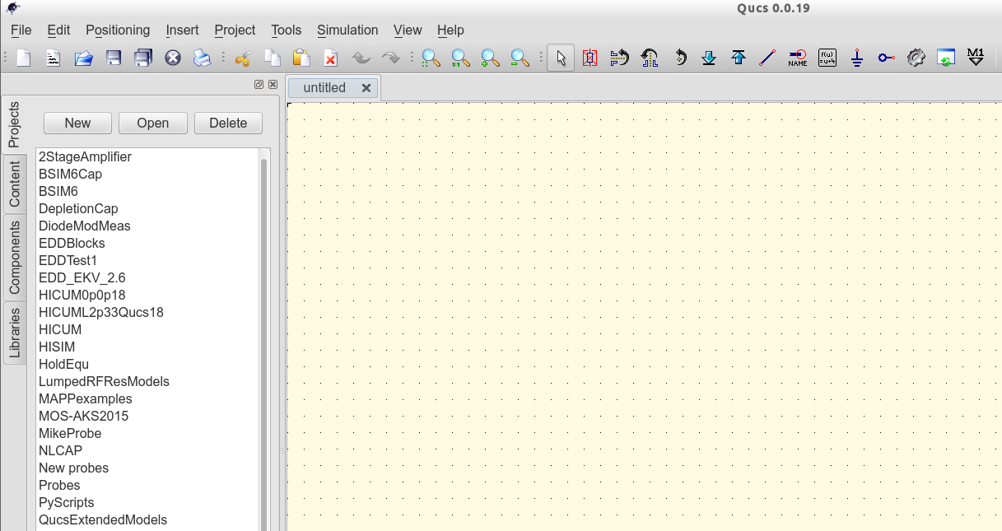The height and width of the screenshot is (531, 1002).
Task: Save all open documents
Action: pos(143,58)
